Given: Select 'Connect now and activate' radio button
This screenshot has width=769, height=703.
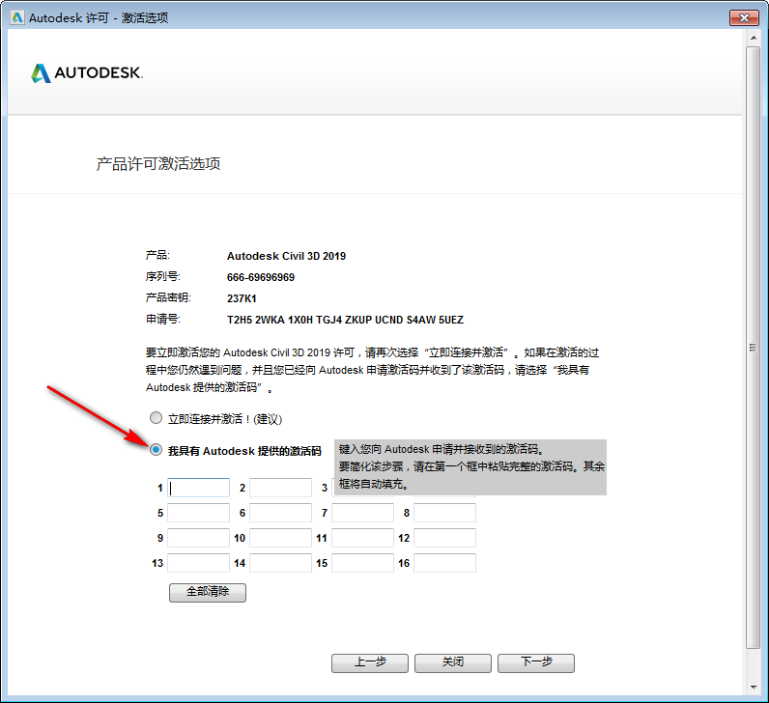Looking at the screenshot, I should coord(156,418).
